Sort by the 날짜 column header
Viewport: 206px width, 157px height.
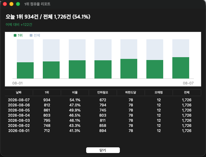click(19, 92)
